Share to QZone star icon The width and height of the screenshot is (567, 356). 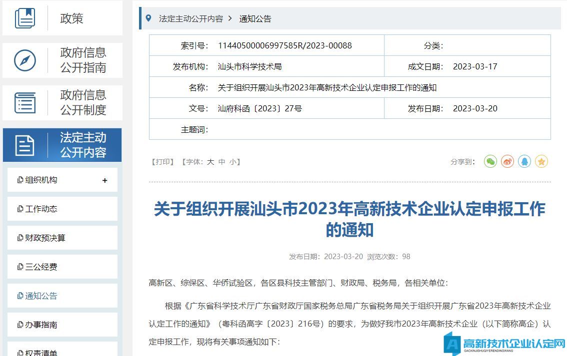click(541, 161)
